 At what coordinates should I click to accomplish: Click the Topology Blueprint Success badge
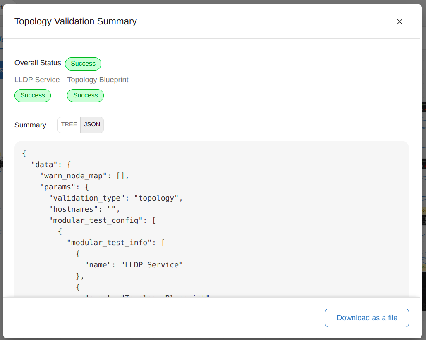pyautogui.click(x=85, y=95)
